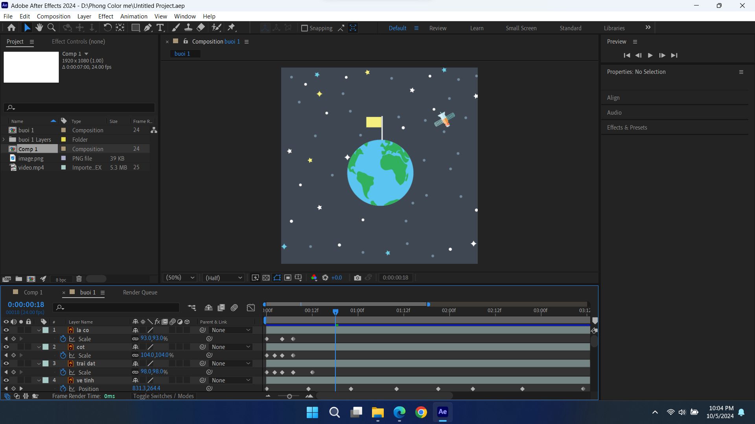
Task: Open the parent dropdown for la co
Action: (x=230, y=330)
